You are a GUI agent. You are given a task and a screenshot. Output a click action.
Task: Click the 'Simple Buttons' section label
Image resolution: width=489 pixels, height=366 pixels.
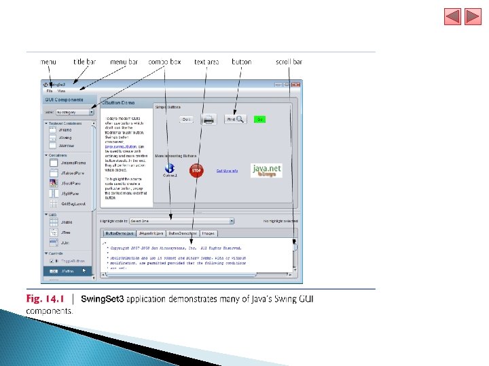click(168, 107)
